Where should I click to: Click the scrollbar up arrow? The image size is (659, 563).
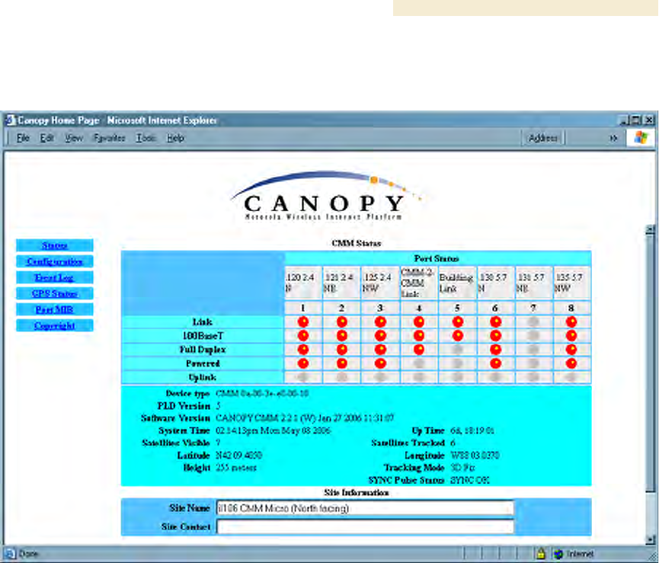[650, 230]
